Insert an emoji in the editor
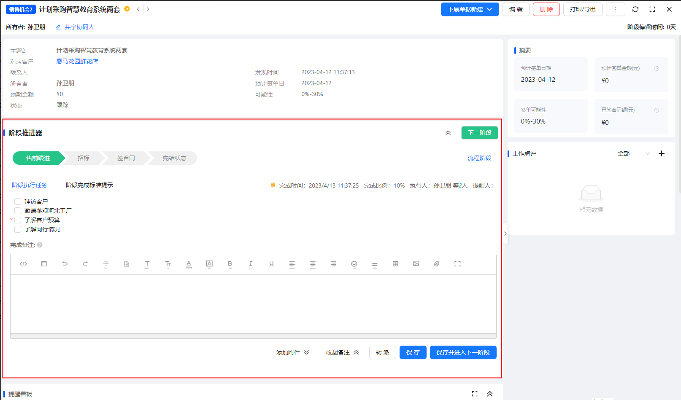 354,264
